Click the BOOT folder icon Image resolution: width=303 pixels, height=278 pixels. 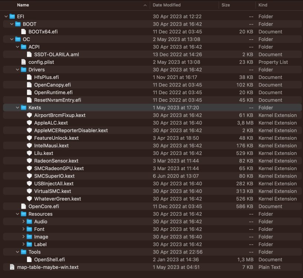coord(18,24)
